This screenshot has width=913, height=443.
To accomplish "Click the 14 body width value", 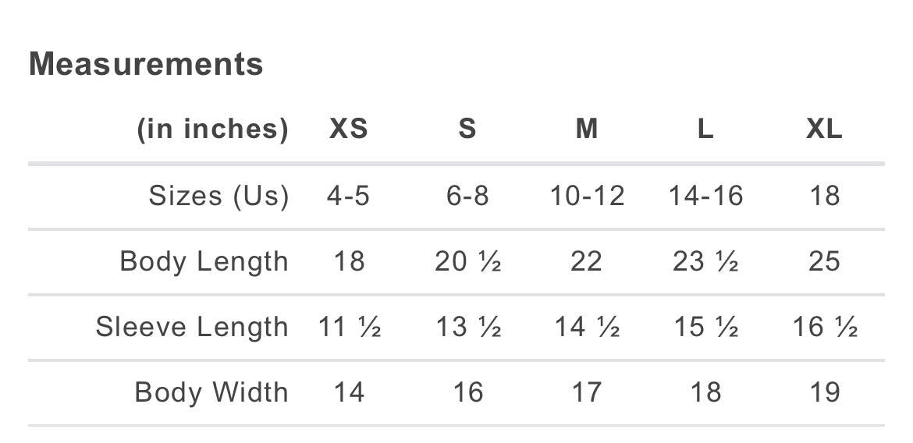I will (x=348, y=392).
